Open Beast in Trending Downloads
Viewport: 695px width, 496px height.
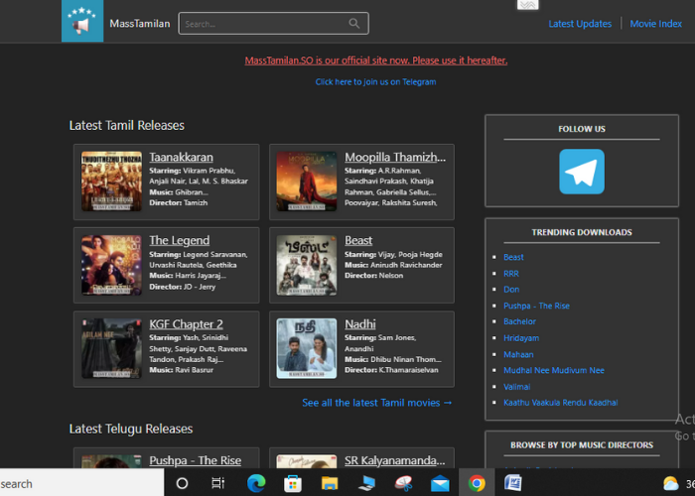[x=513, y=257]
